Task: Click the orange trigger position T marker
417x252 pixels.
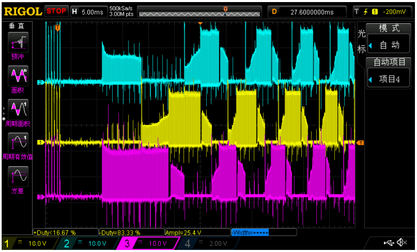Action: 58,27
